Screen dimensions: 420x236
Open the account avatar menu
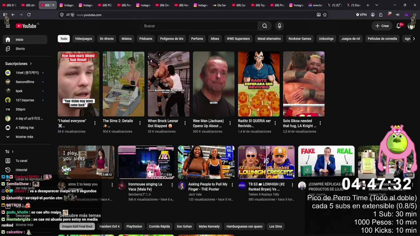[x=411, y=26]
